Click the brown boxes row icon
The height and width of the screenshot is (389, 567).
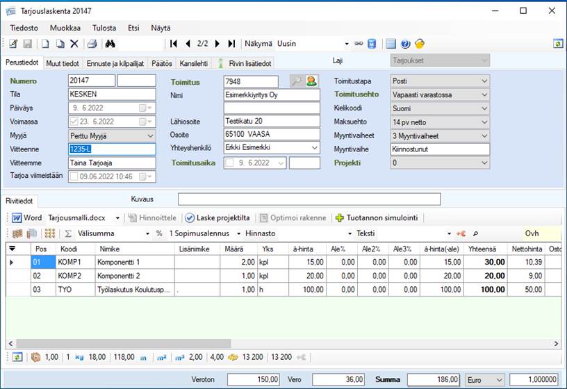pyautogui.click(x=17, y=233)
